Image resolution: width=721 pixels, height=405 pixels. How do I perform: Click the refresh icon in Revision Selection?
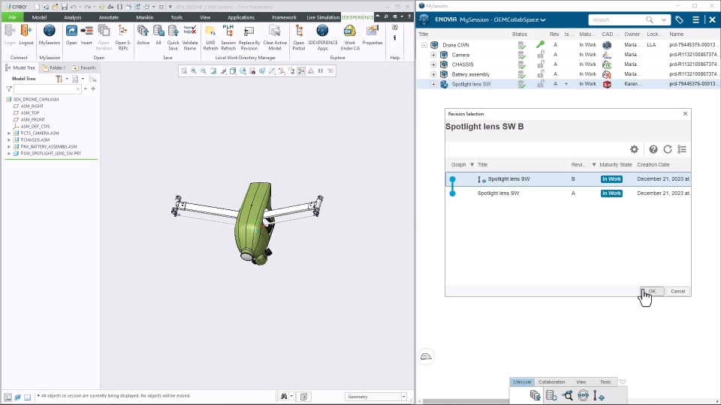(x=668, y=149)
